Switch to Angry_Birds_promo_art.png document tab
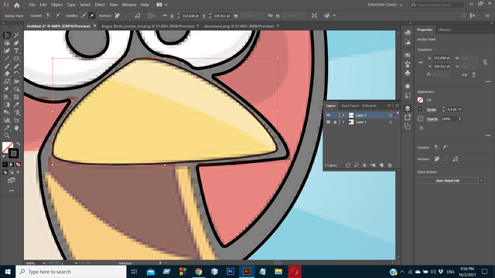The width and height of the screenshot is (495, 278). click(148, 26)
